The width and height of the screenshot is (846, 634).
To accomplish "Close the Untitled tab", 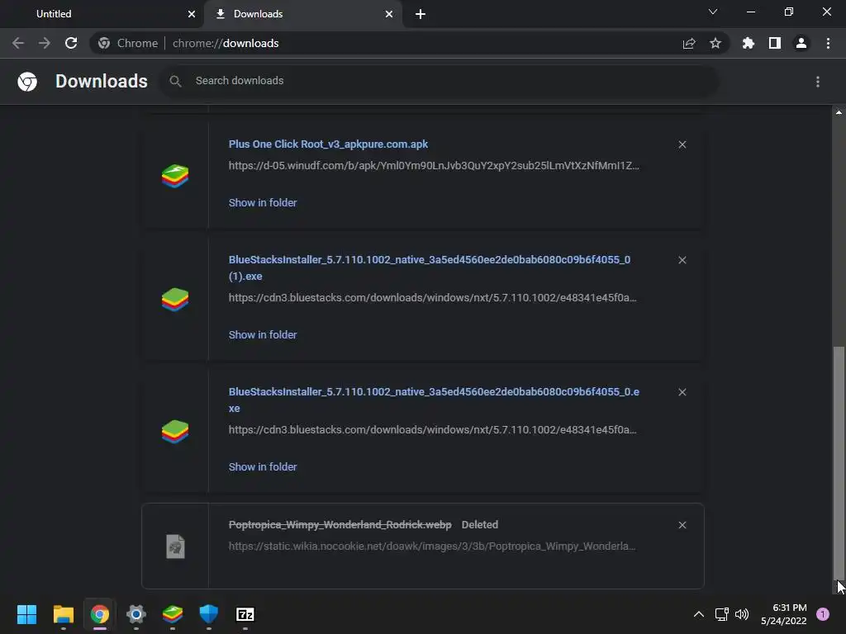I will tap(192, 14).
